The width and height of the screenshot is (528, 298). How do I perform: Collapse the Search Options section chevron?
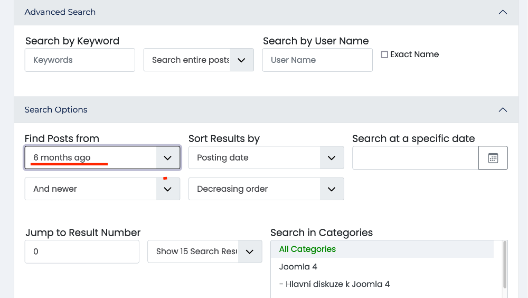point(503,110)
